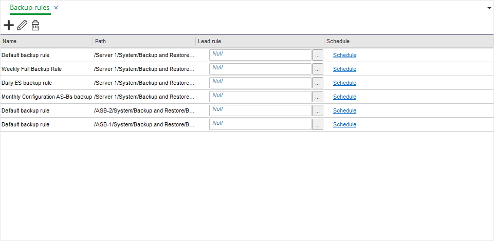
Task: Open Schedule link for Daily ES backup rule
Action: 344,83
